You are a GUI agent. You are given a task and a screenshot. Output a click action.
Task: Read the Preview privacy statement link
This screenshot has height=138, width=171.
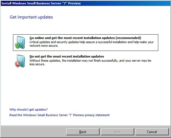(x=59, y=115)
